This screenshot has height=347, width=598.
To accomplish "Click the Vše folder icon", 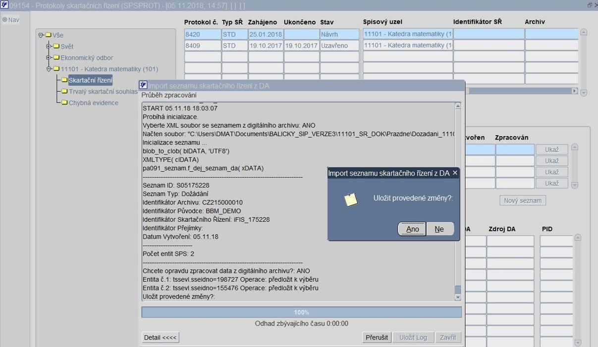I will 49,35.
